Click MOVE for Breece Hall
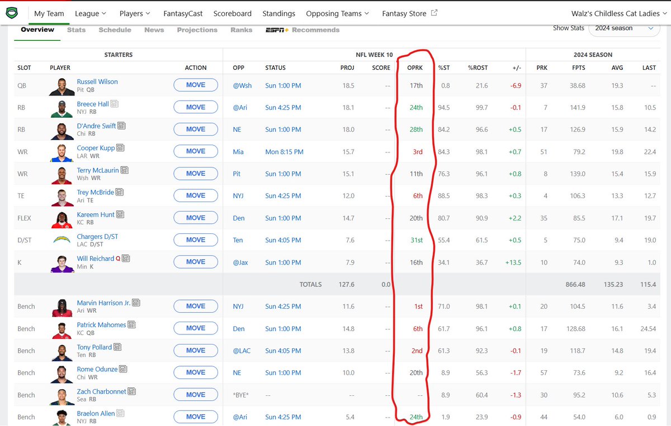 coord(196,107)
